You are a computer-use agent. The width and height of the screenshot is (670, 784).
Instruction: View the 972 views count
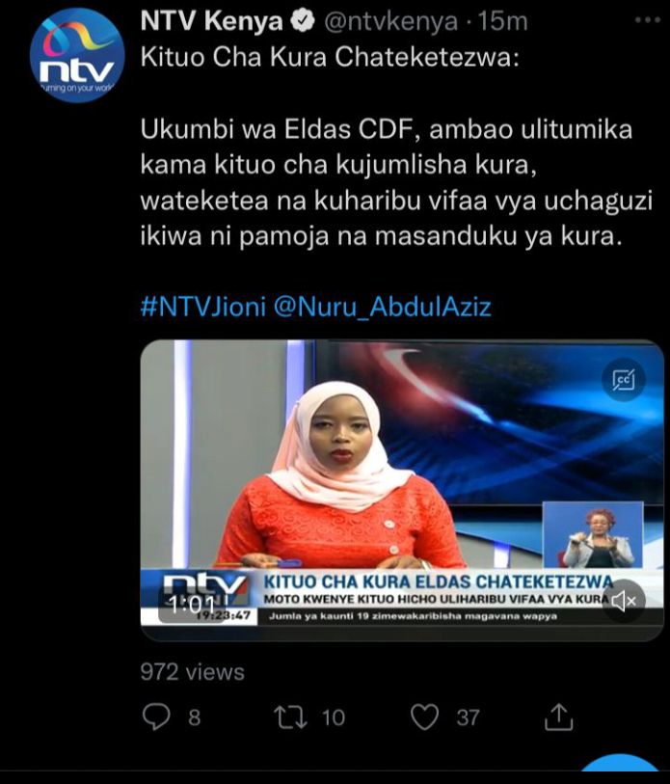click(x=193, y=671)
